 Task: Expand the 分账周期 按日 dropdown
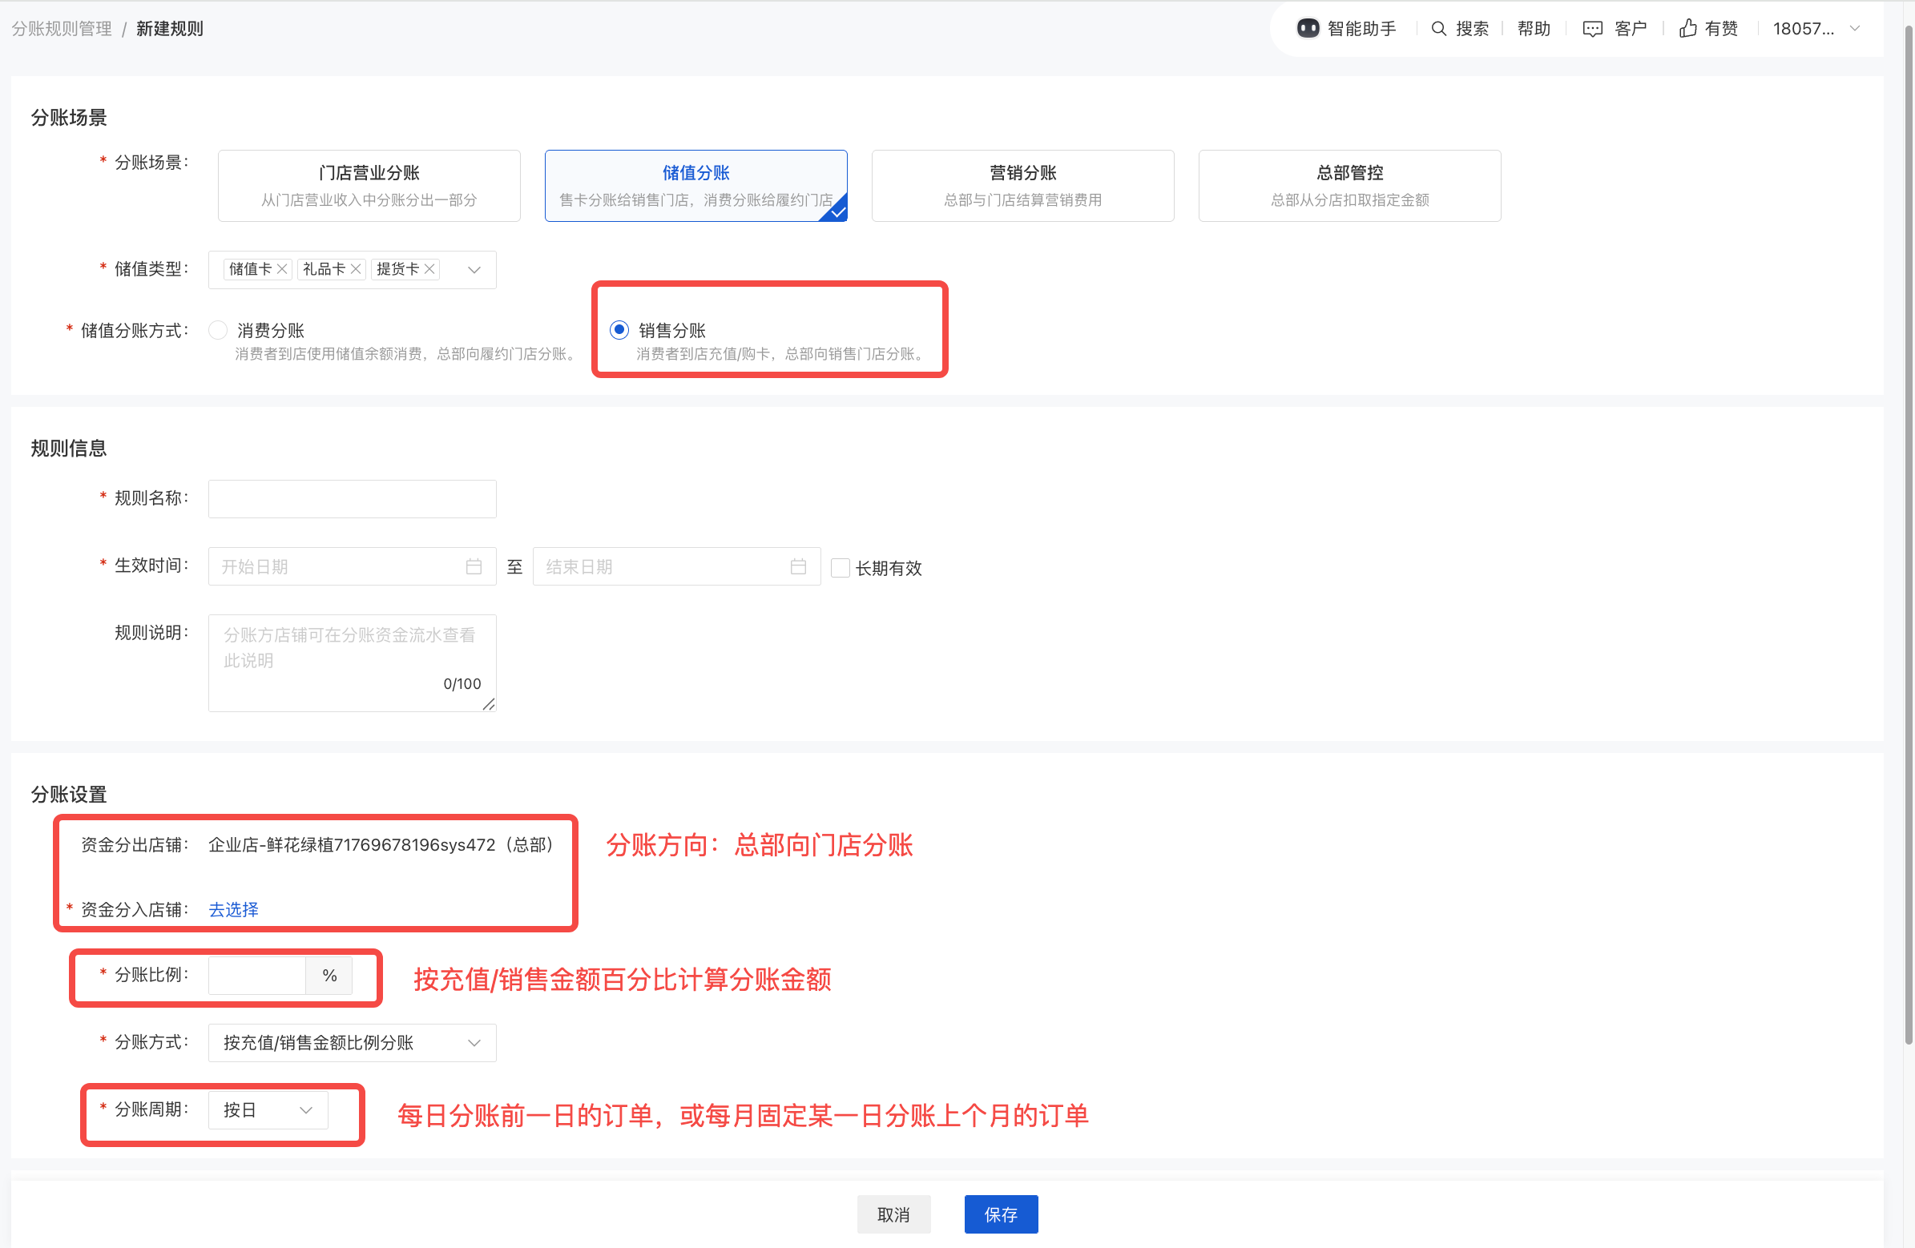(268, 1110)
